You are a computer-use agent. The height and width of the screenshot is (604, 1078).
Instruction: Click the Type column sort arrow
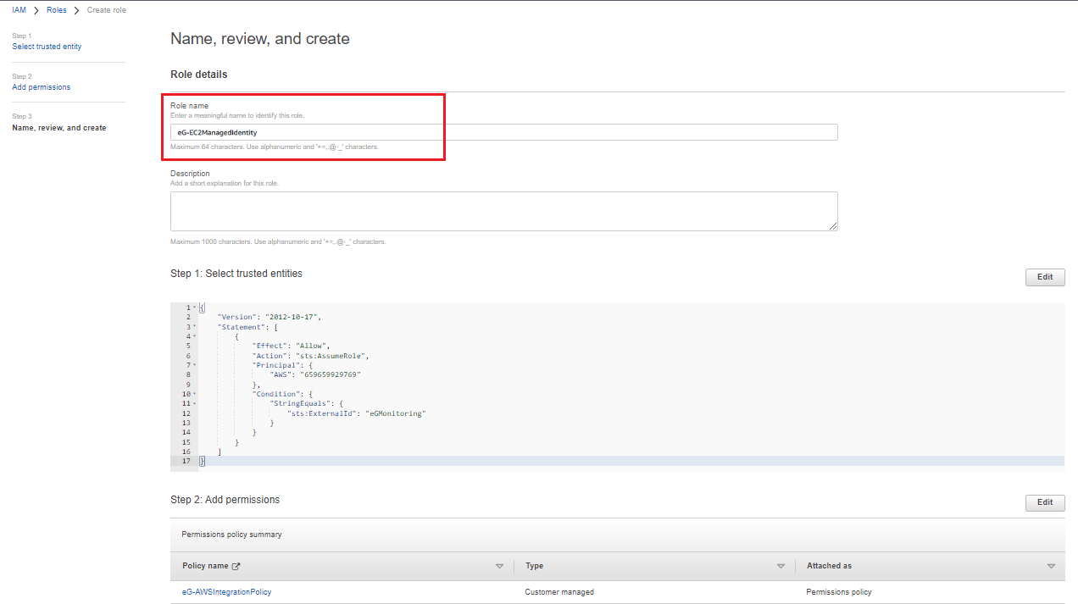pyautogui.click(x=781, y=566)
